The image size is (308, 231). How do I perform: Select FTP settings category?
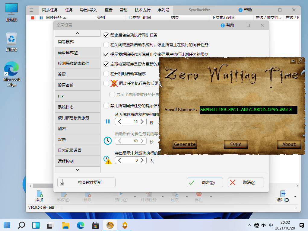click(78, 96)
